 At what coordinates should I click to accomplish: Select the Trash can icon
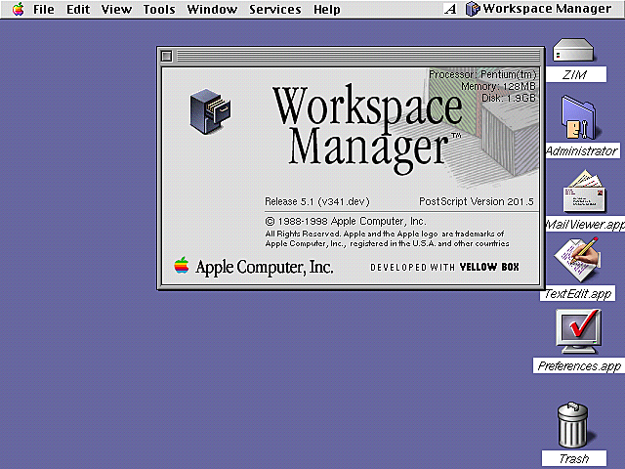tap(572, 425)
